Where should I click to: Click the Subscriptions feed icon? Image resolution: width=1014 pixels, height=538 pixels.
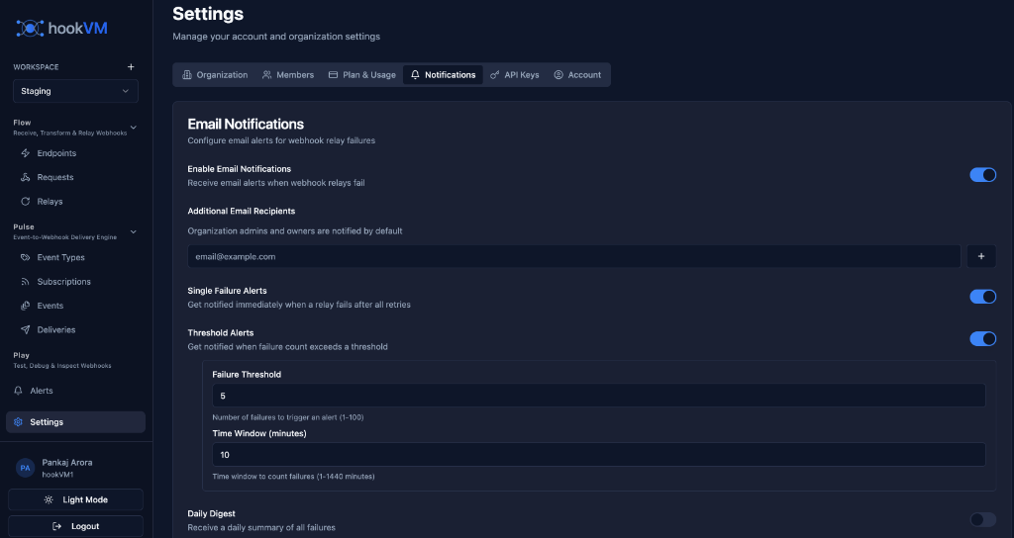click(25, 282)
